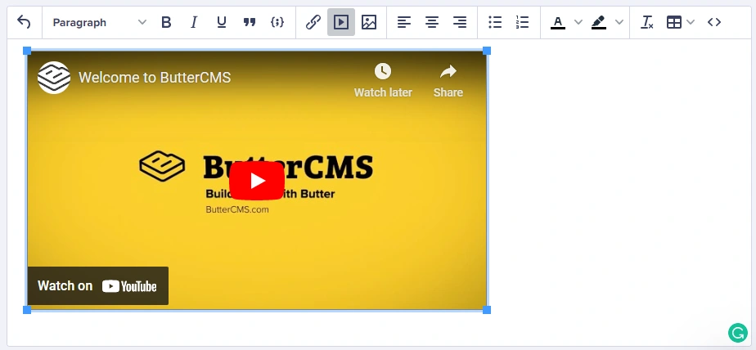The image size is (756, 350).
Task: Open the source code view
Action: tap(714, 22)
